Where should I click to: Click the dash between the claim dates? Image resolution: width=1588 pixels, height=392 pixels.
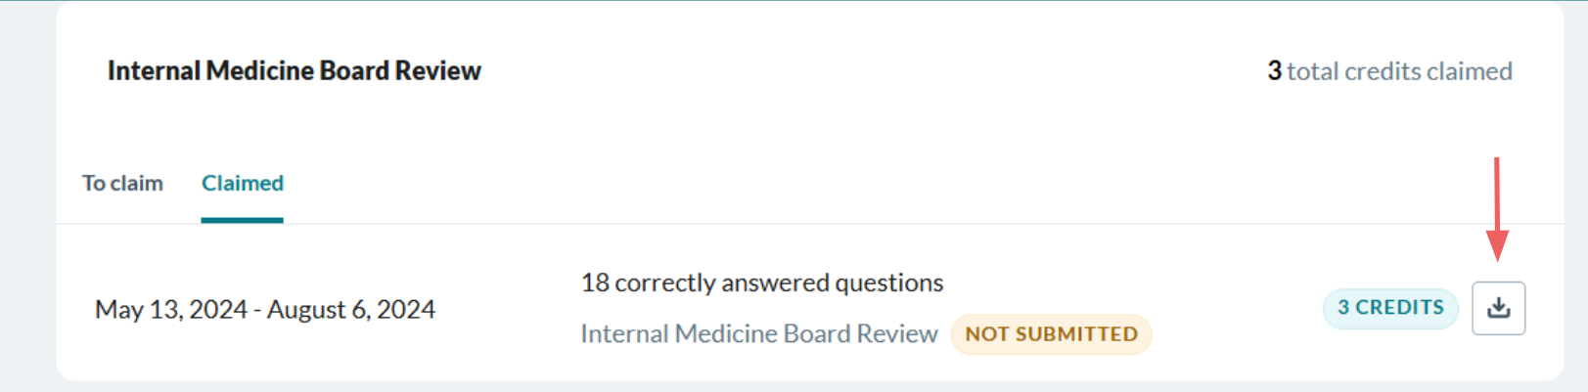256,311
